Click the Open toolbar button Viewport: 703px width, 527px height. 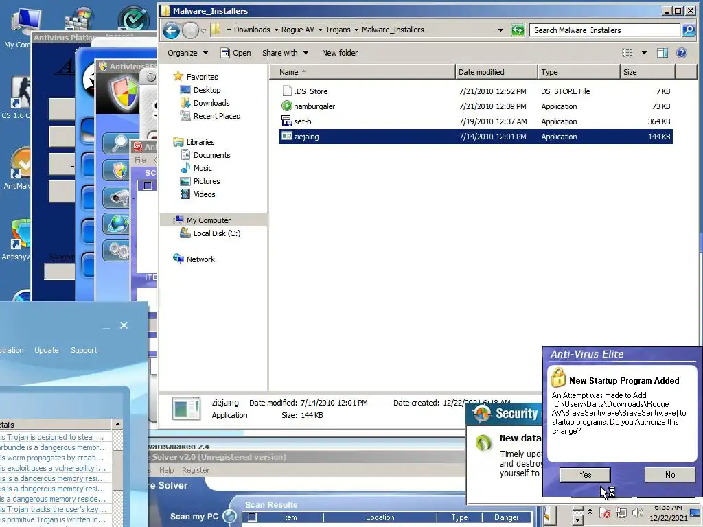[x=236, y=53]
